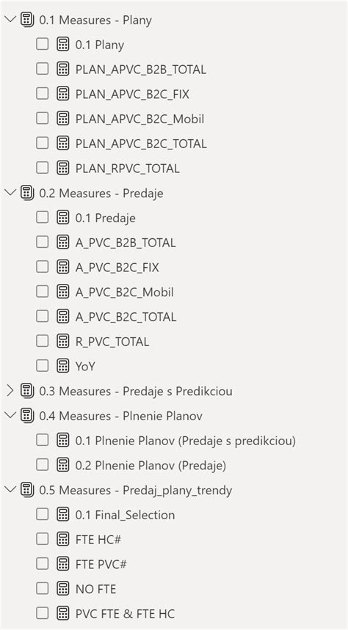
Task: Click the calculator icon next to NO FTE
Action: coord(62,589)
